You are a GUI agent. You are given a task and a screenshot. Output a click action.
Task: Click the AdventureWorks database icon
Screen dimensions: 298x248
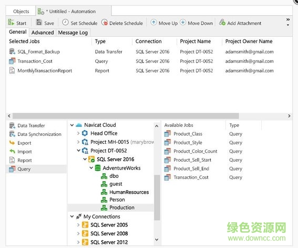pyautogui.click(x=98, y=168)
